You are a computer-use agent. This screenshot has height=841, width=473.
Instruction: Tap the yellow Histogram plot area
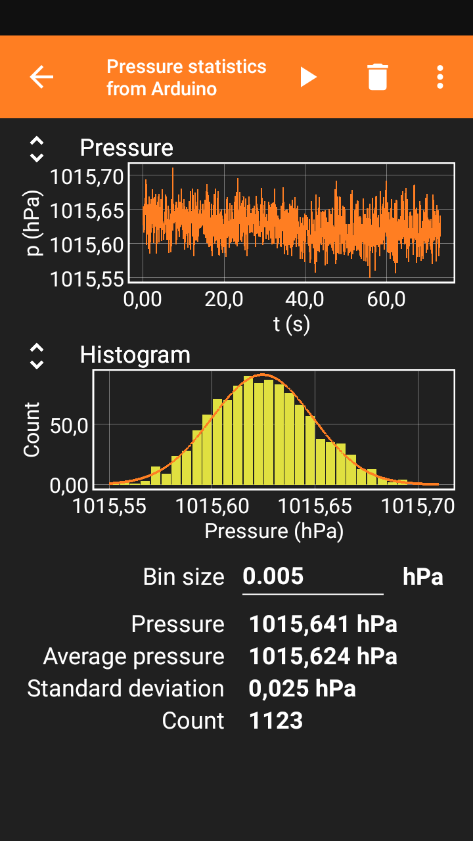pyautogui.click(x=273, y=430)
